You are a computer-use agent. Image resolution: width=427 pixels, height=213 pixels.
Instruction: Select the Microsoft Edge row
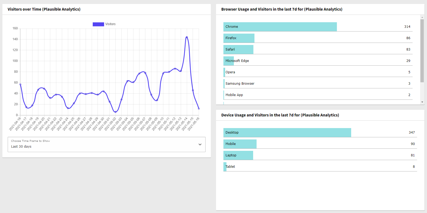click(x=318, y=61)
